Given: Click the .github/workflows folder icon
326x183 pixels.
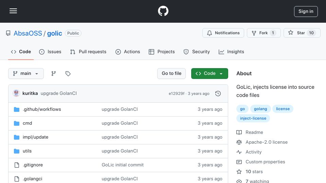Looking at the screenshot, I should [x=17, y=109].
